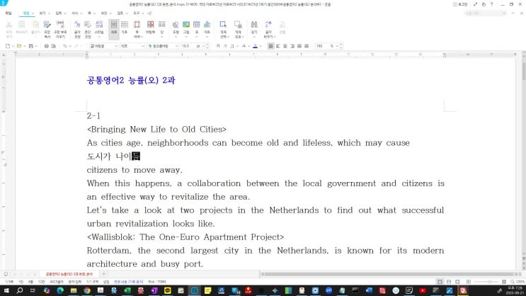Open the font color picker
Screen dimensions: 526x296
pyautogui.click(x=255, y=46)
